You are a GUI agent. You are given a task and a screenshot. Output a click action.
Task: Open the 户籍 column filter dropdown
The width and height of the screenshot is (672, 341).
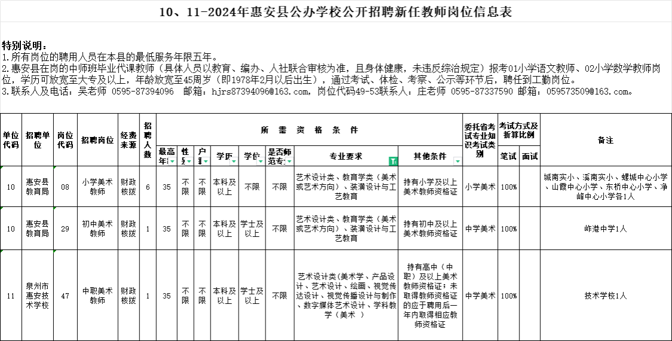point(206,161)
